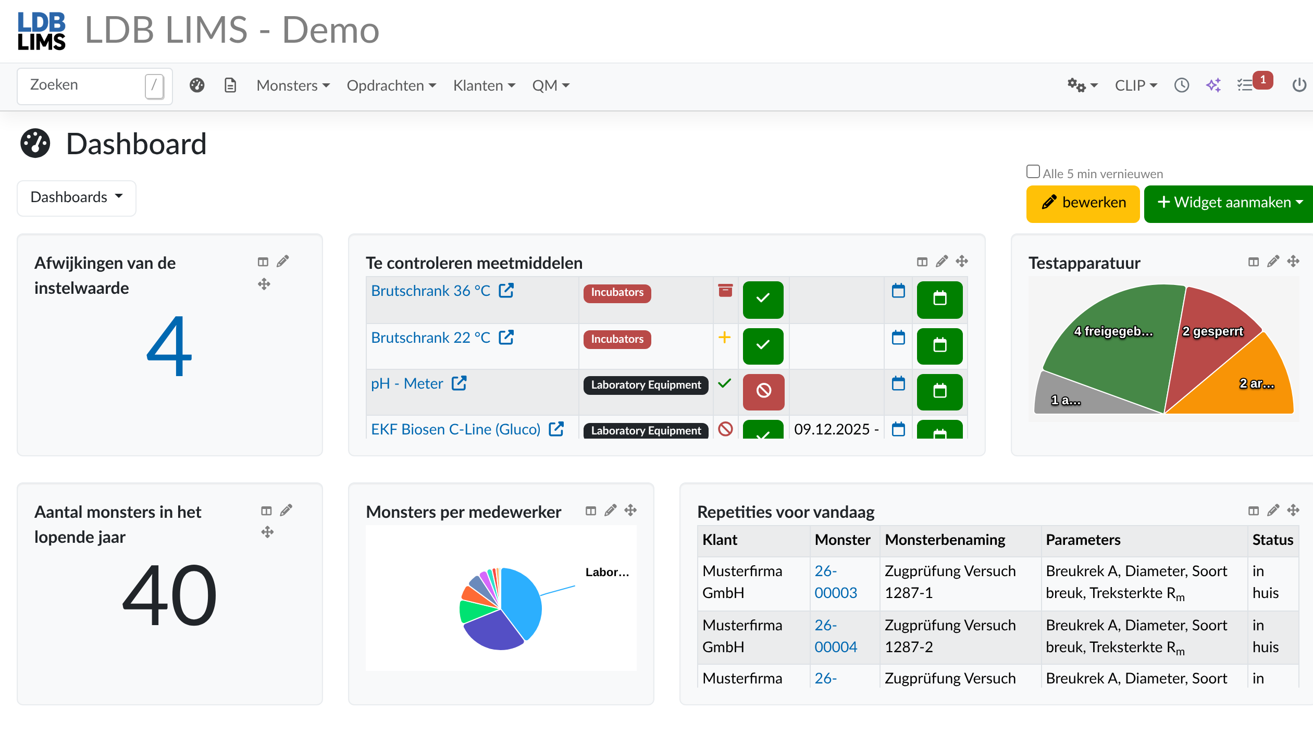Open dashboard icon in navigation bar
This screenshot has width=1313, height=747.
pyautogui.click(x=197, y=85)
